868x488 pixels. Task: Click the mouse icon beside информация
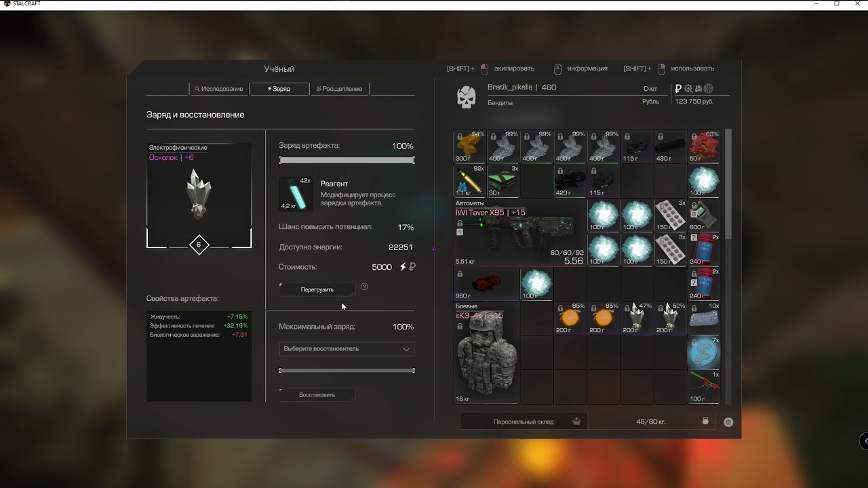point(557,68)
